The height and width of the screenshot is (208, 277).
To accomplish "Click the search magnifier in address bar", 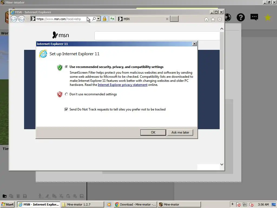I will click(x=94, y=19).
